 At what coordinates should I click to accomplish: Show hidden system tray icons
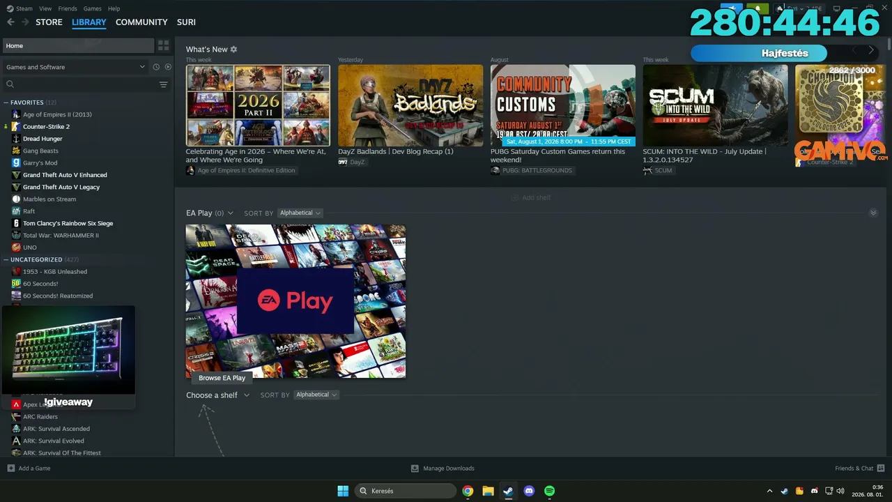769,491
